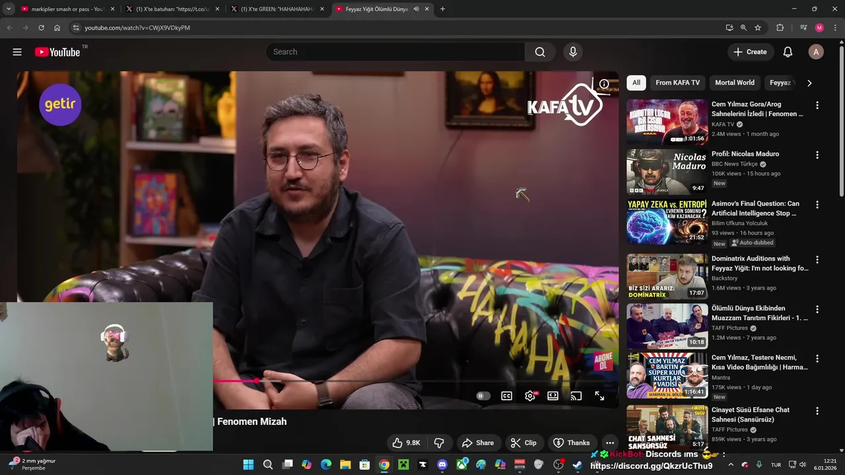
Task: Open the YouTube guide hamburger menu
Action: pos(17,52)
